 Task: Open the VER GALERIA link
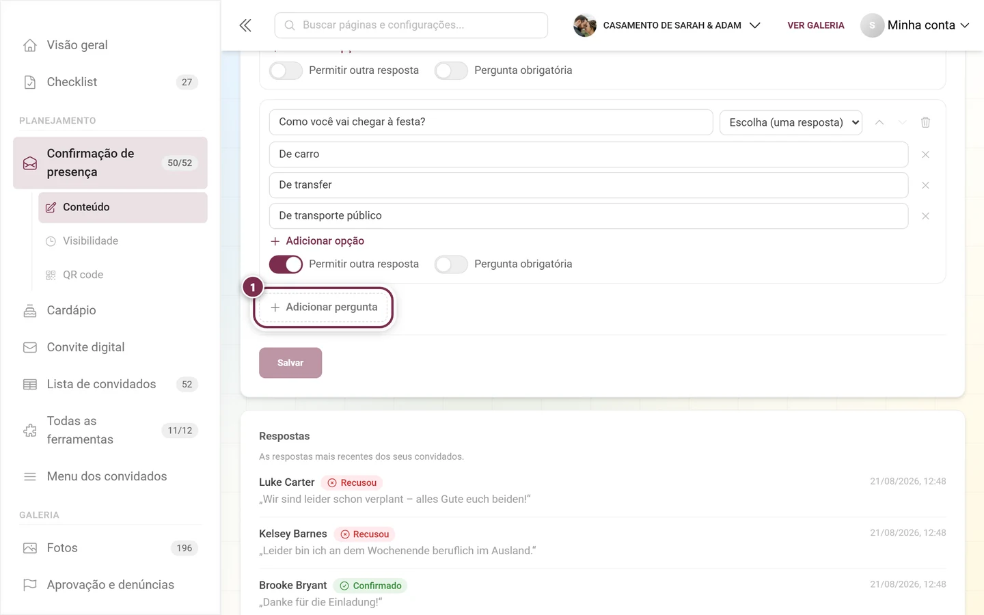tap(816, 25)
